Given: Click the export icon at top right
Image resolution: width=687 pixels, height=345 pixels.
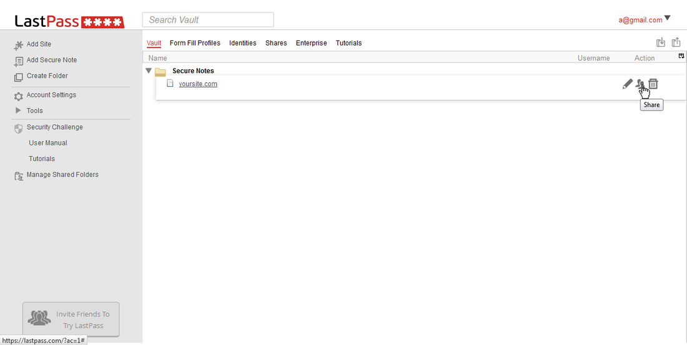Looking at the screenshot, I should tap(676, 42).
